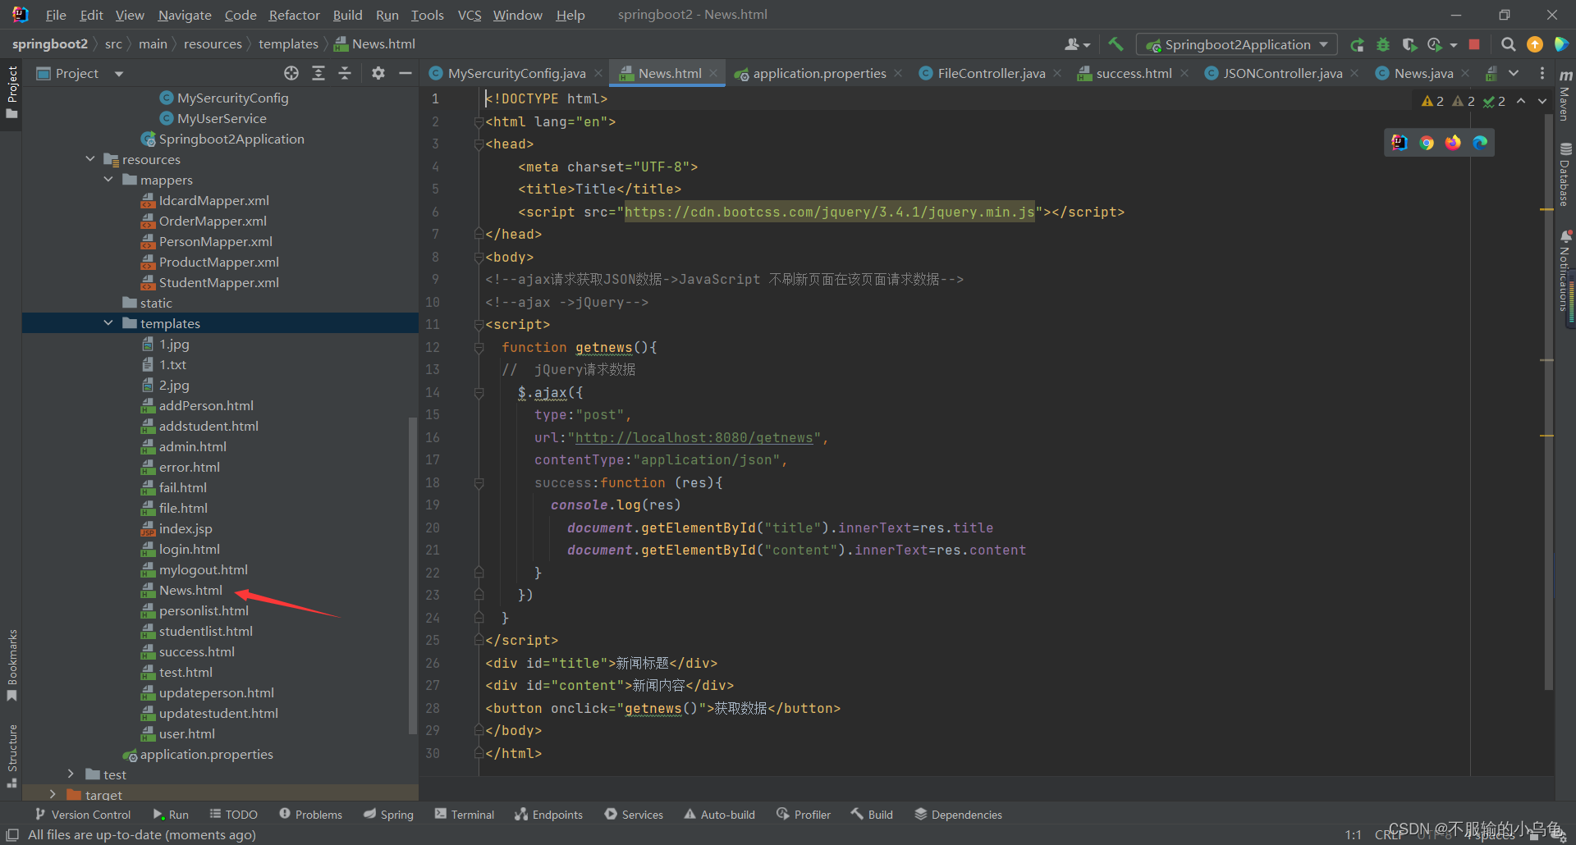
Task: Select login.html in project tree
Action: point(190,549)
